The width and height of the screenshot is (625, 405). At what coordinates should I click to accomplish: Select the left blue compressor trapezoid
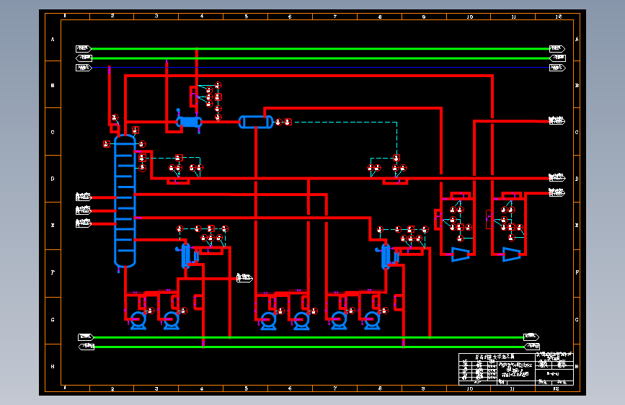click(461, 254)
